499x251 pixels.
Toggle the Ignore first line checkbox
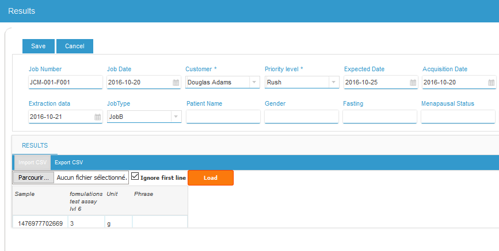pyautogui.click(x=135, y=176)
